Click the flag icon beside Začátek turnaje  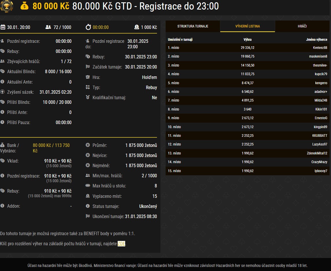coord(88,67)
